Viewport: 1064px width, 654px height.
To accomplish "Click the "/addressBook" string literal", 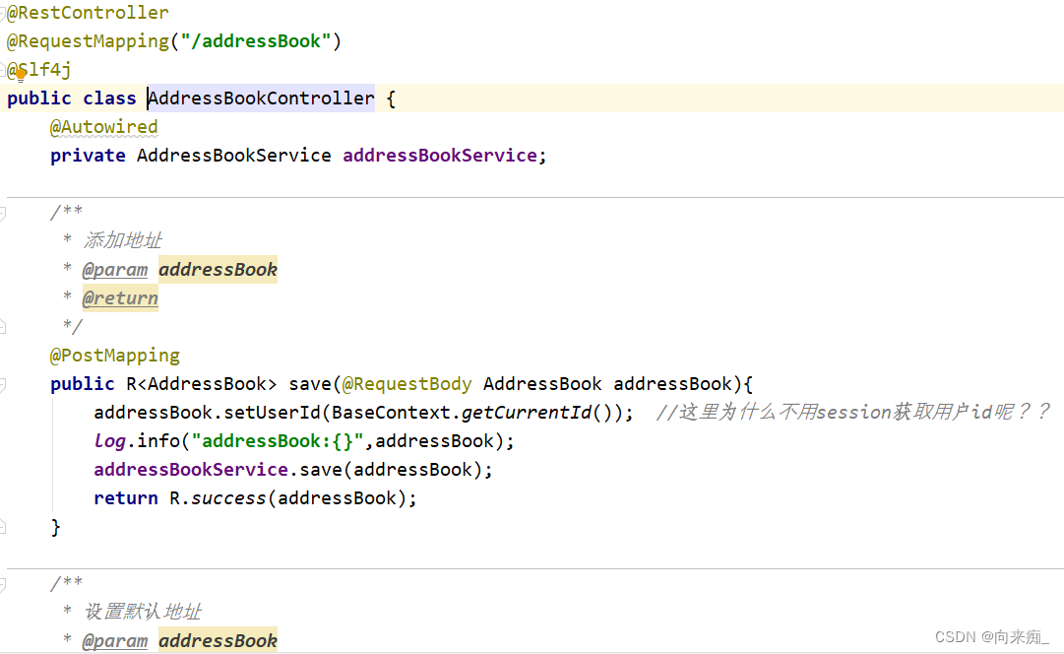I will pos(256,41).
